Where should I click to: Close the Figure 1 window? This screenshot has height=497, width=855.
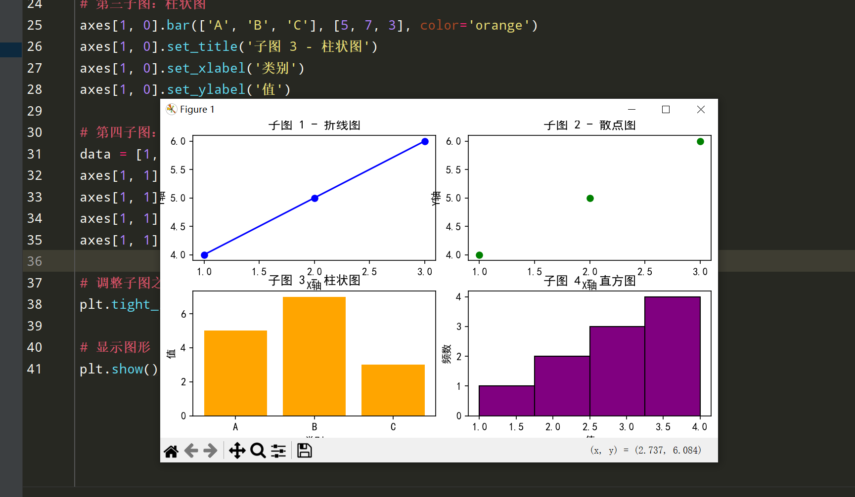(701, 109)
